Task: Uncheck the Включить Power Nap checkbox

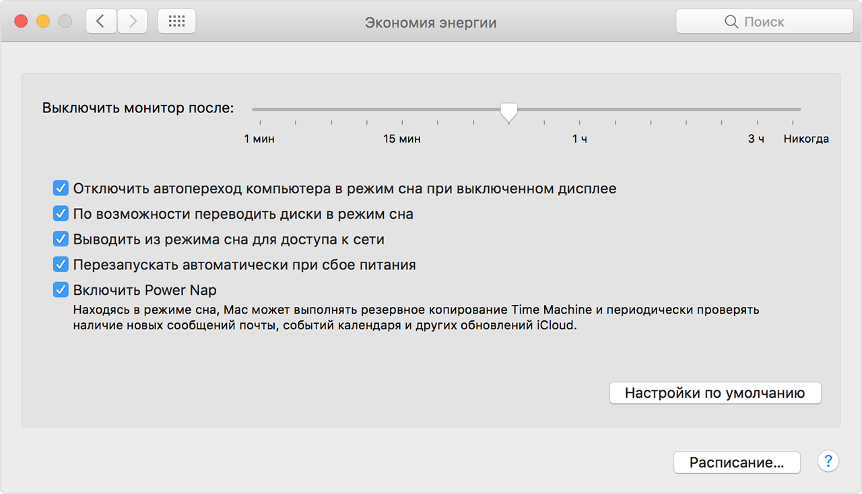Action: (x=61, y=290)
